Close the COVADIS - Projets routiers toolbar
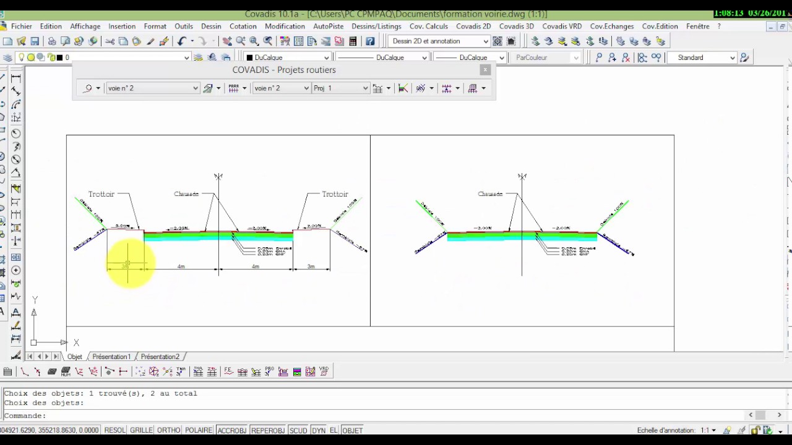 pos(485,70)
